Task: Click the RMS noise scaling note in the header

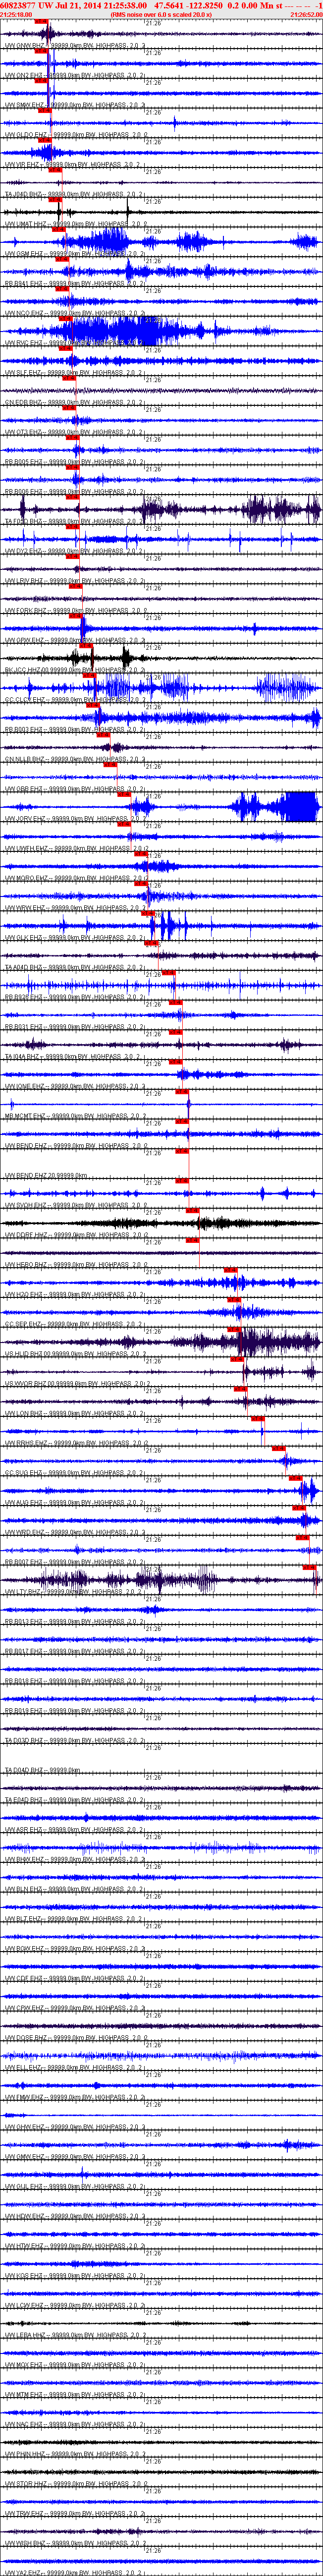Action: coord(161,15)
